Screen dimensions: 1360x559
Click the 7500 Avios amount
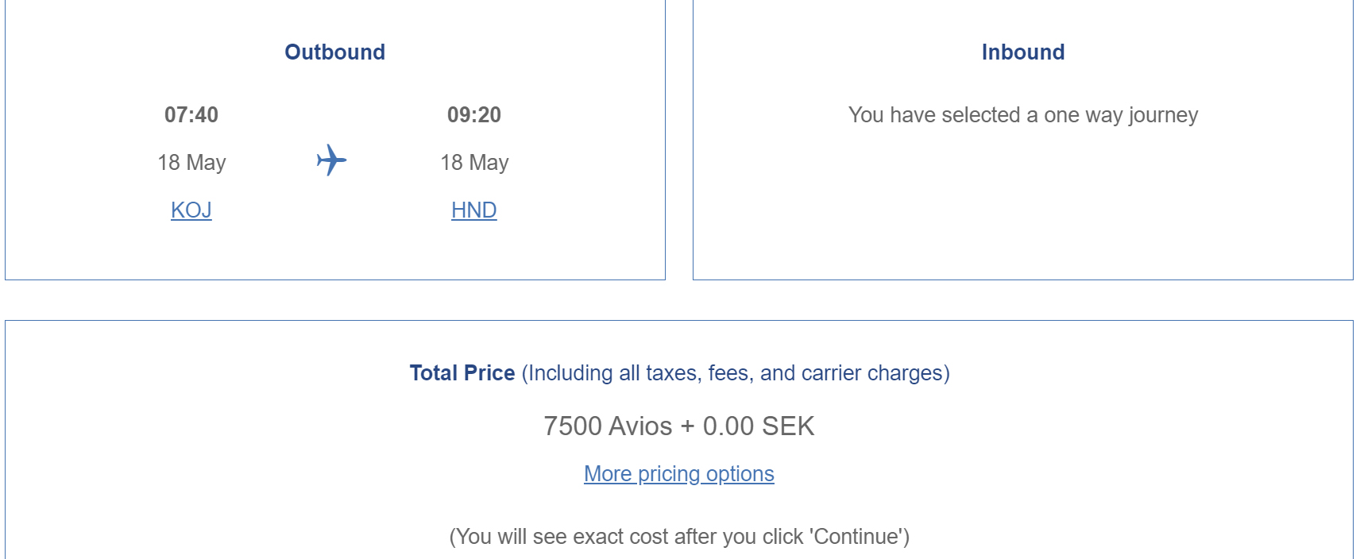(607, 426)
